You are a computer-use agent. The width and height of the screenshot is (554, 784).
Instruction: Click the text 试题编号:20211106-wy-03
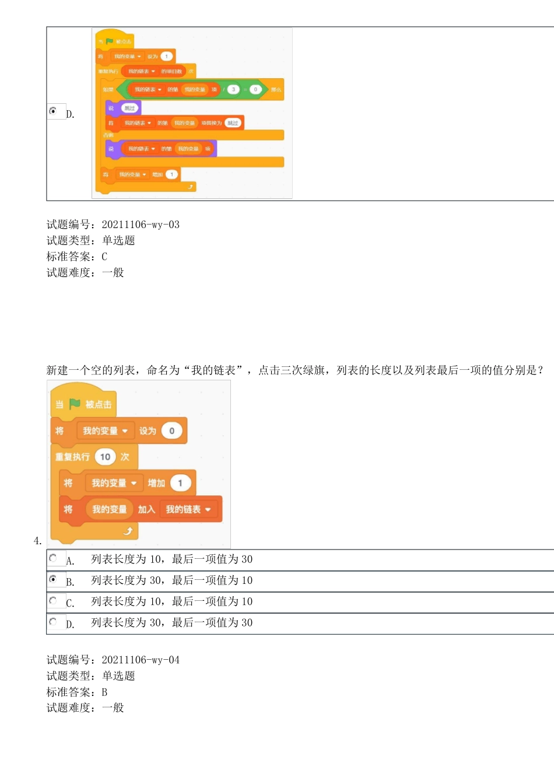pyautogui.click(x=113, y=225)
